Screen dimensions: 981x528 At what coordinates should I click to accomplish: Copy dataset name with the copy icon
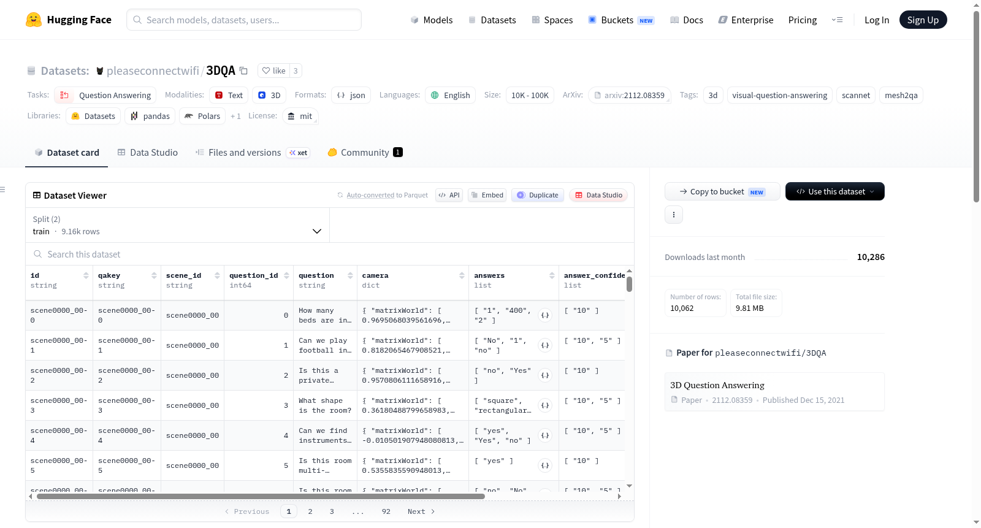(x=243, y=71)
